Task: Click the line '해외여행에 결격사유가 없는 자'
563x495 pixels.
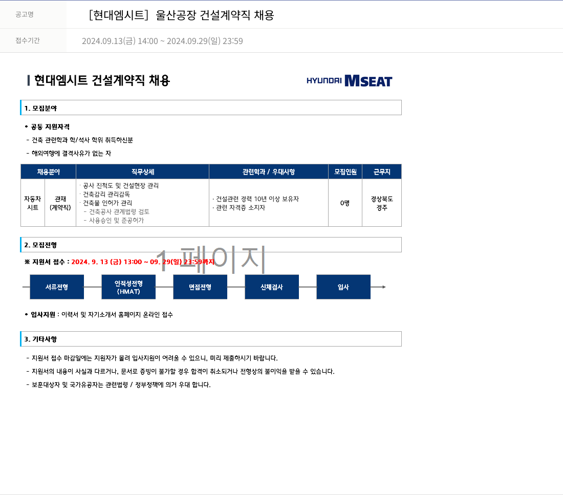Action: pyautogui.click(x=69, y=154)
